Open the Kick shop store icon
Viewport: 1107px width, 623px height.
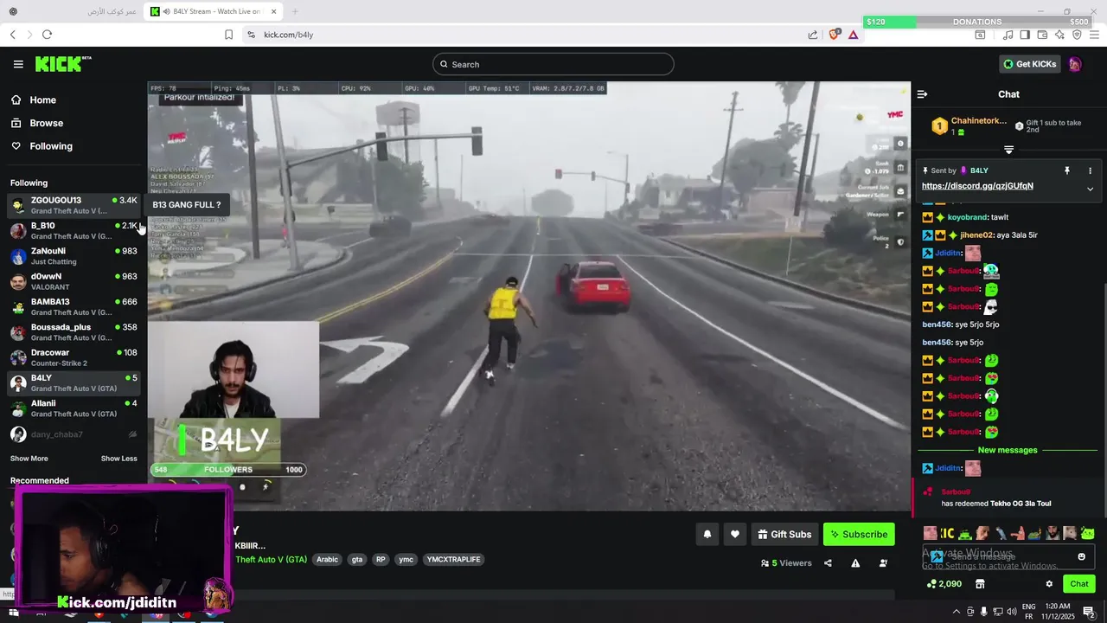tap(980, 584)
